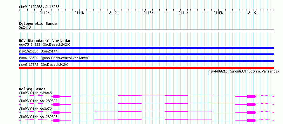Viewport: 283px width, 124px height.
Task: Click the 2115k ruler tick label
Action: click(218, 13)
